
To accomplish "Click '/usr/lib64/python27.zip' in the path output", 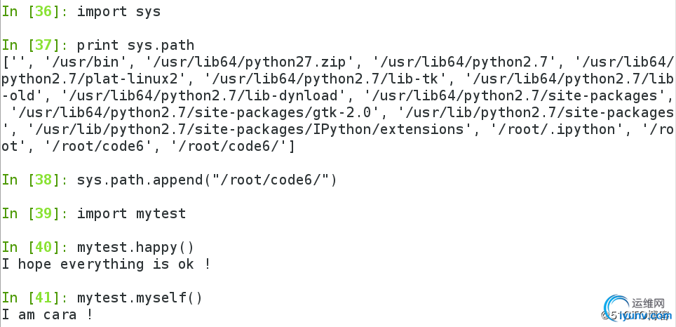I will coord(250,62).
